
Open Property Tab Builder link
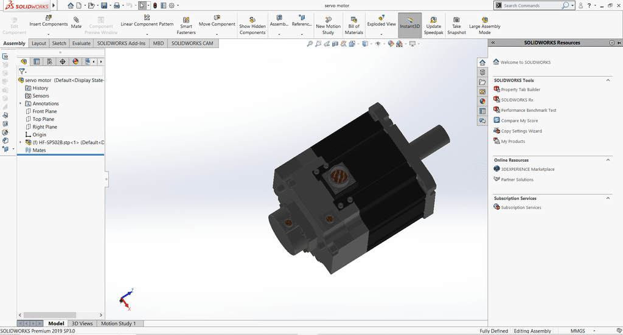click(x=521, y=89)
